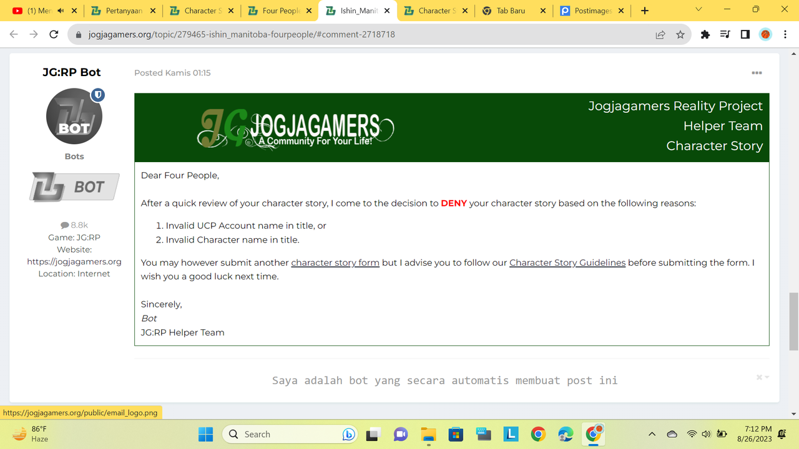Open post options three-dot menu
The image size is (799, 449).
757,73
